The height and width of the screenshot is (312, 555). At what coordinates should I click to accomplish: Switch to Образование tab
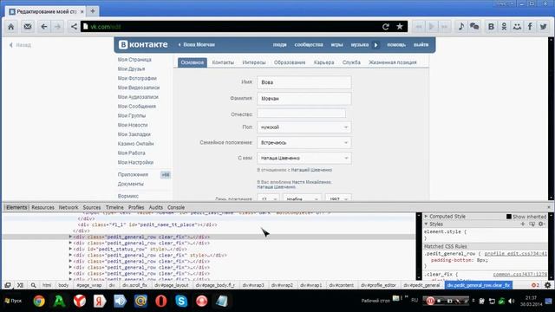point(290,62)
